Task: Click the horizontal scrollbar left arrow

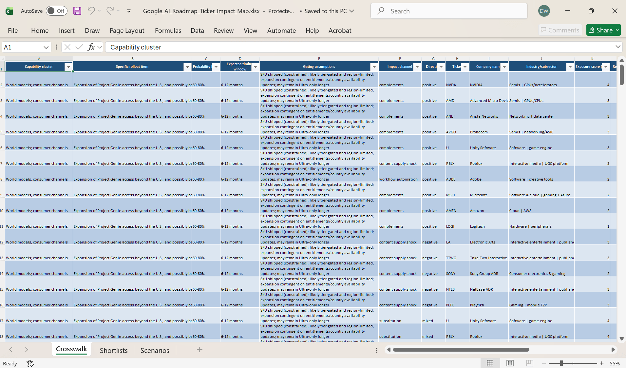Action: (389, 350)
